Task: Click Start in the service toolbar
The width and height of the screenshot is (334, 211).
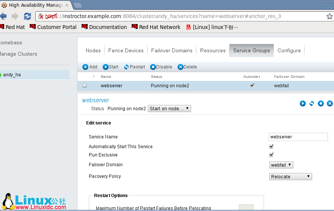Action: [110, 67]
